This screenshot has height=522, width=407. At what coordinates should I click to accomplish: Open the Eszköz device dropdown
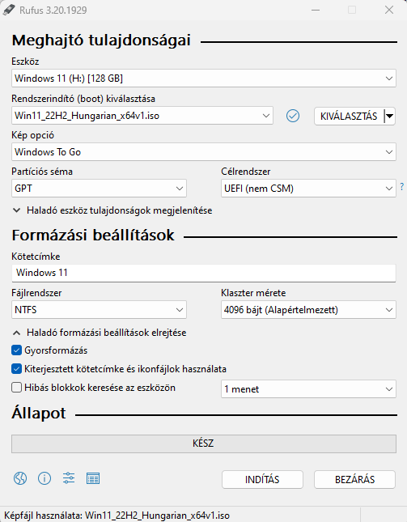(x=204, y=79)
